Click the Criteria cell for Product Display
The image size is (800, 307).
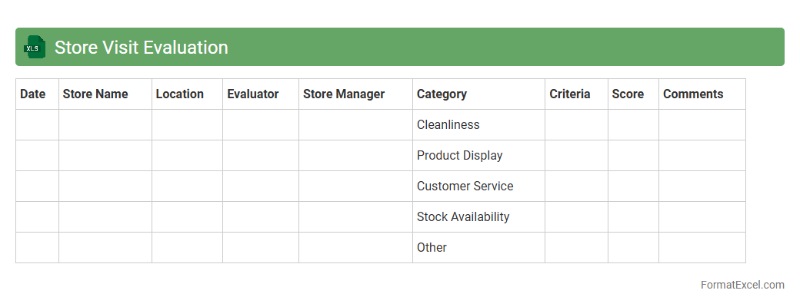click(576, 156)
